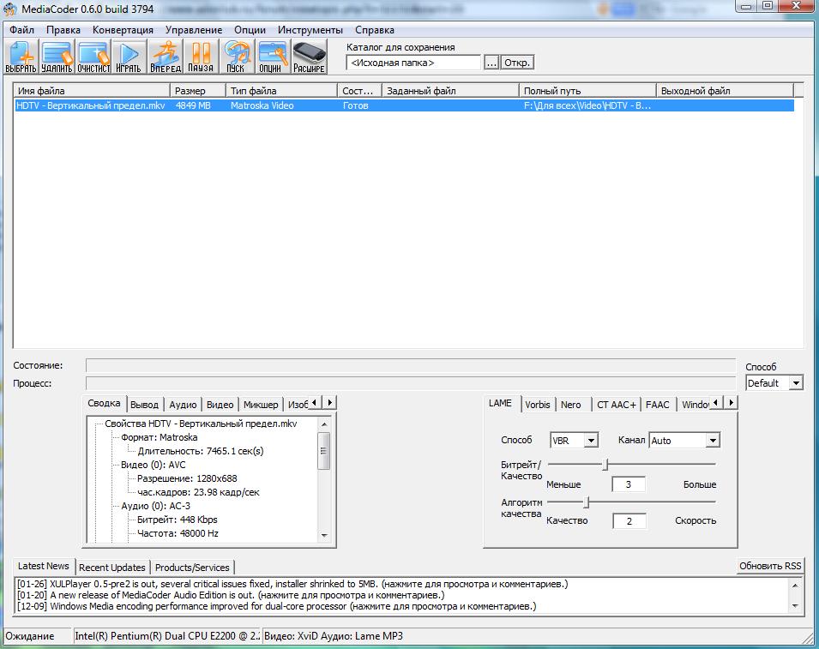Click the Битрейт/Качество slider handle
The height and width of the screenshot is (649, 819).
tap(606, 464)
